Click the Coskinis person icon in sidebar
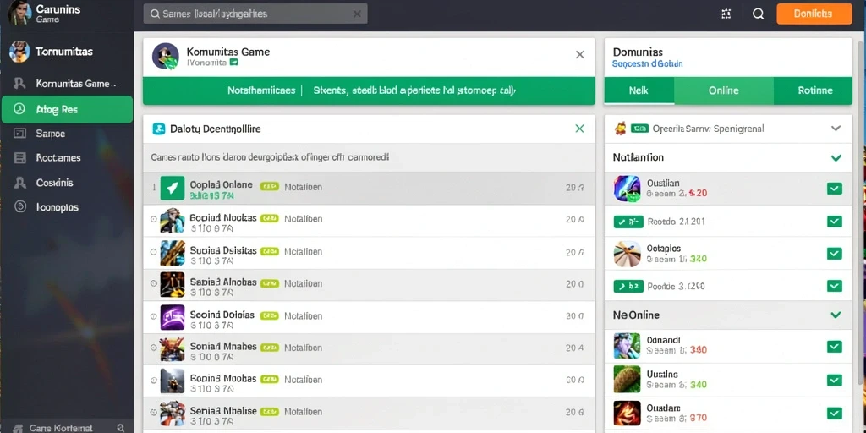The image size is (866, 433). [x=20, y=183]
